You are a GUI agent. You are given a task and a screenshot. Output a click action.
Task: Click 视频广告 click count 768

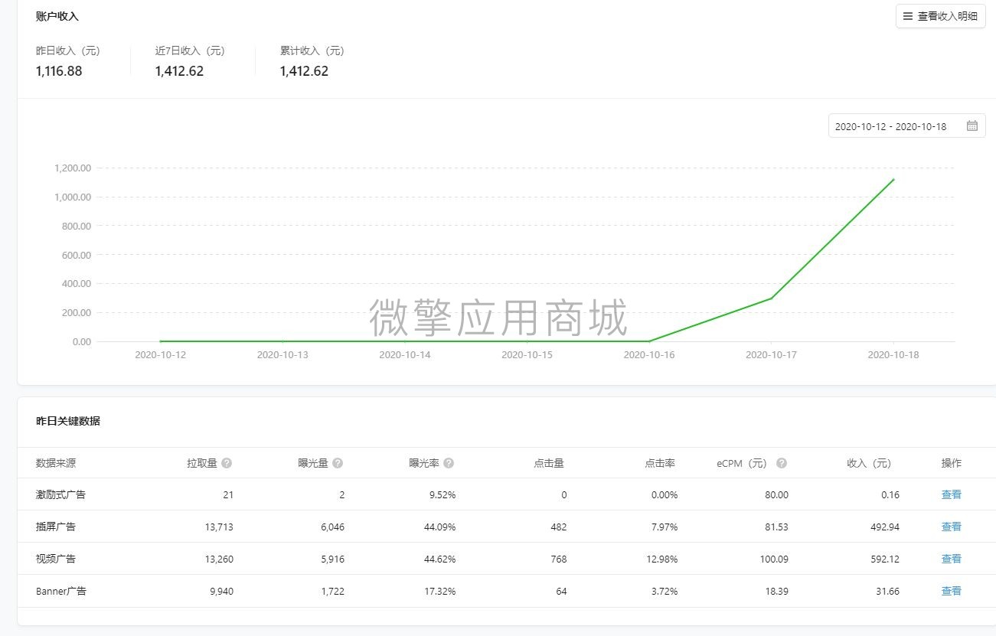559,559
